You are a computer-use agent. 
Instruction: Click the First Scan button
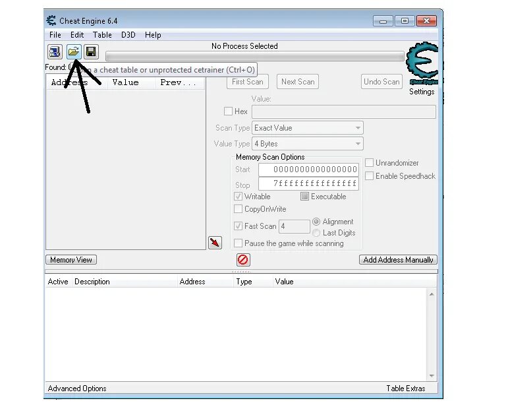click(248, 82)
